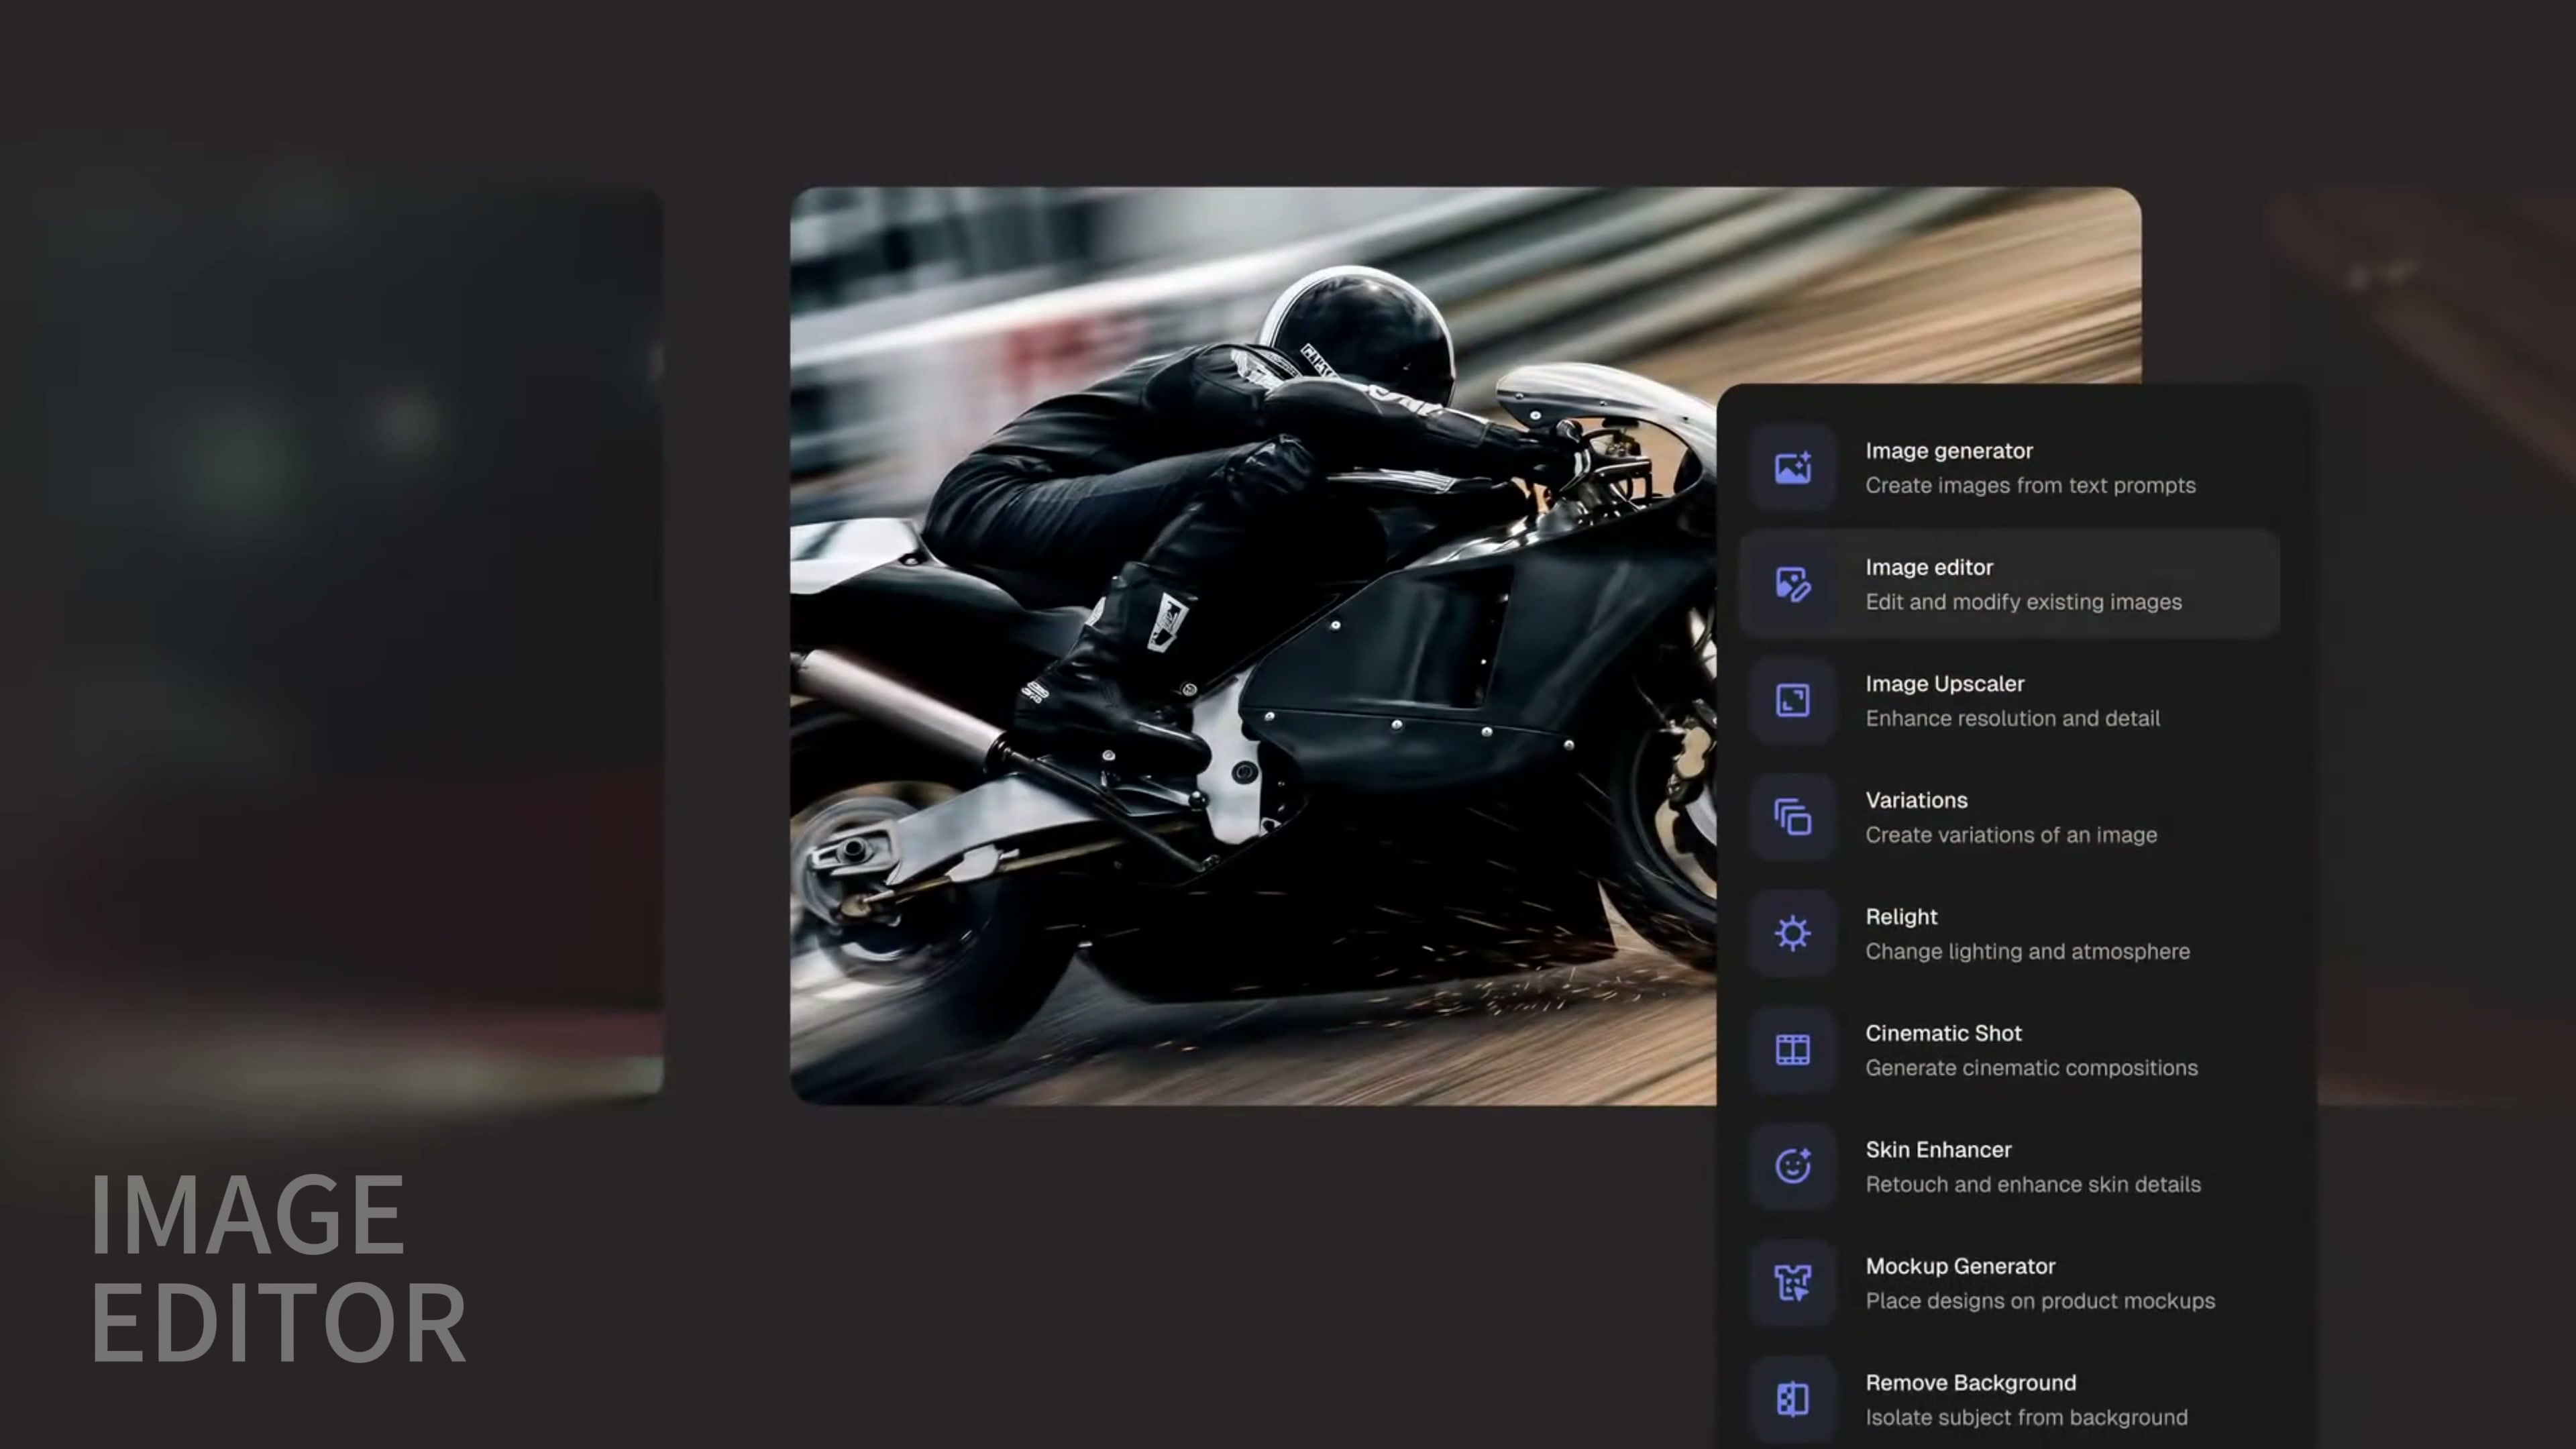Click the Image editor pencil icon
Viewport: 2576px width, 1449px height.
coord(1792,584)
